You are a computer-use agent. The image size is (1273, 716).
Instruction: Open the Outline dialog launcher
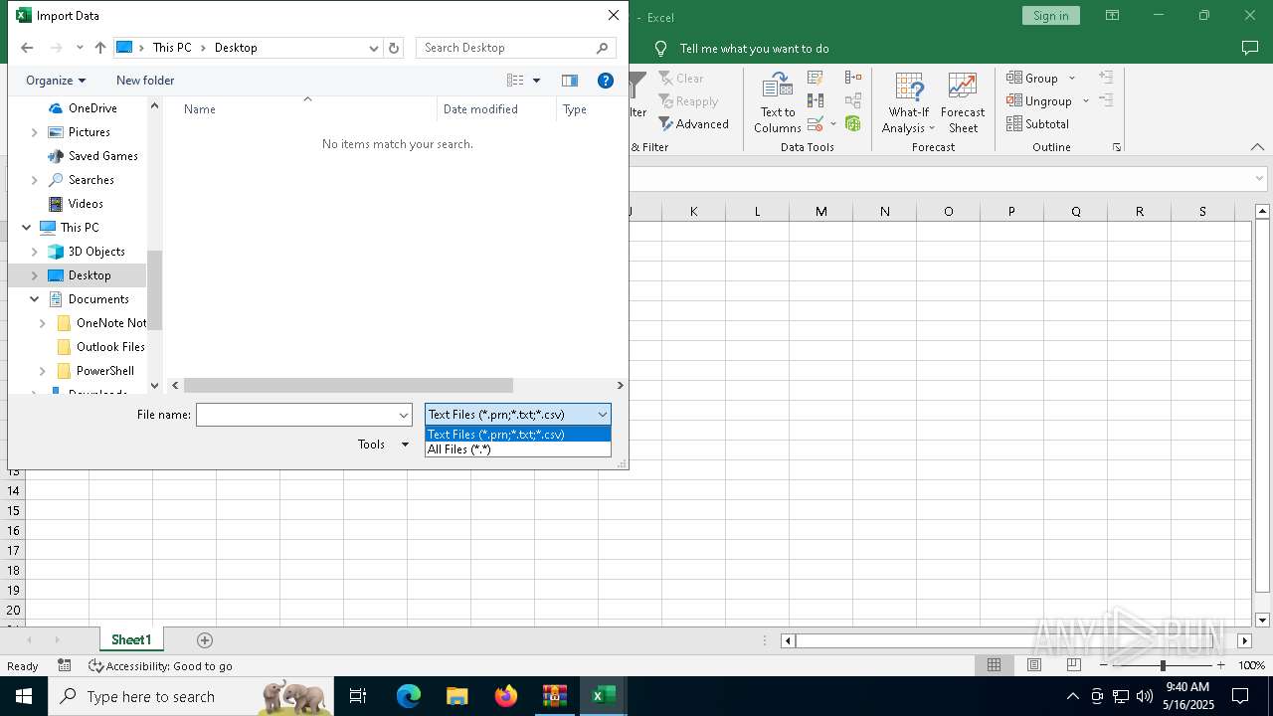pyautogui.click(x=1117, y=147)
